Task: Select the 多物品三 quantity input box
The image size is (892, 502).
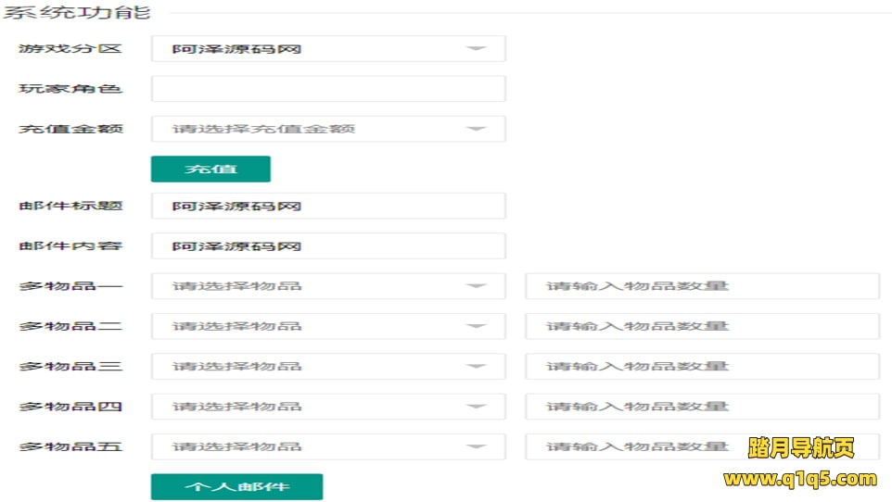Action: pos(701,366)
